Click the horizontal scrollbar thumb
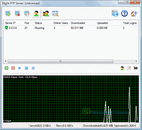Screen dimensions: 142x130 (61, 61)
